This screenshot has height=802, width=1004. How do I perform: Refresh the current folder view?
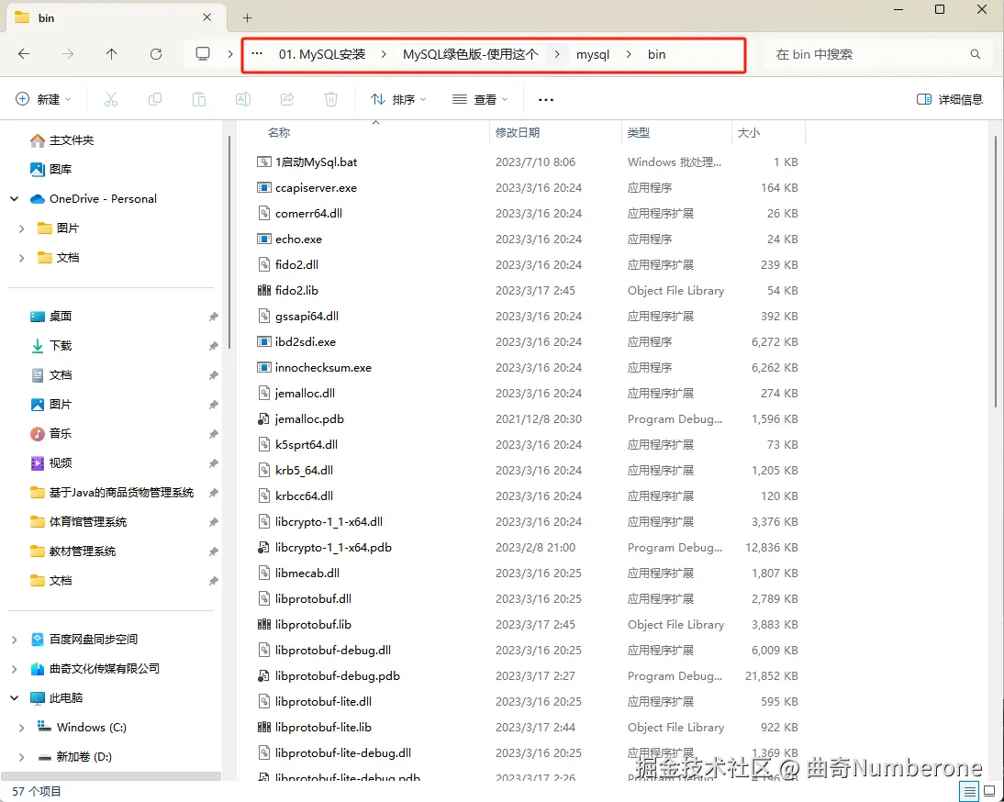pyautogui.click(x=156, y=54)
